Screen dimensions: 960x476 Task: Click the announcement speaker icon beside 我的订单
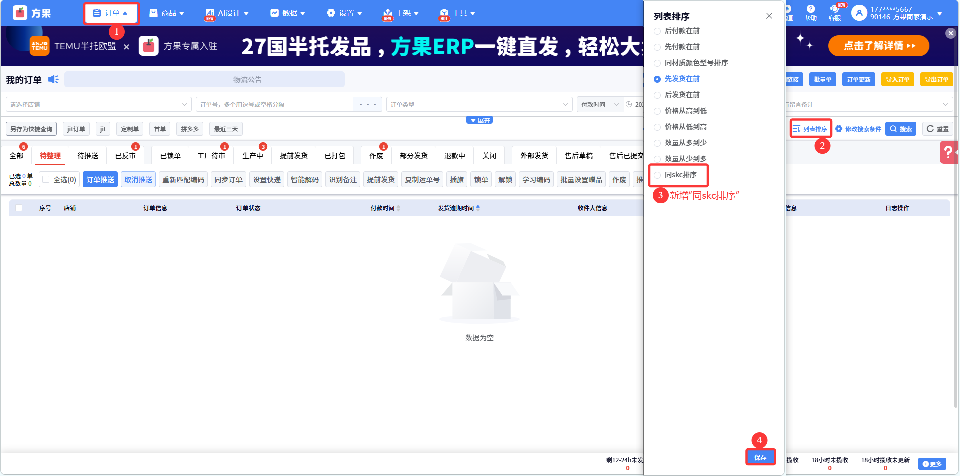53,80
